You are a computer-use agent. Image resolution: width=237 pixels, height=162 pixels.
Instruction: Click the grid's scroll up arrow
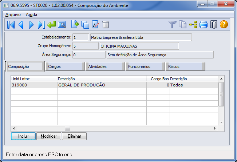tap(221, 79)
